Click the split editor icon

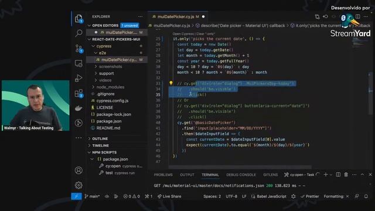click(358, 16)
